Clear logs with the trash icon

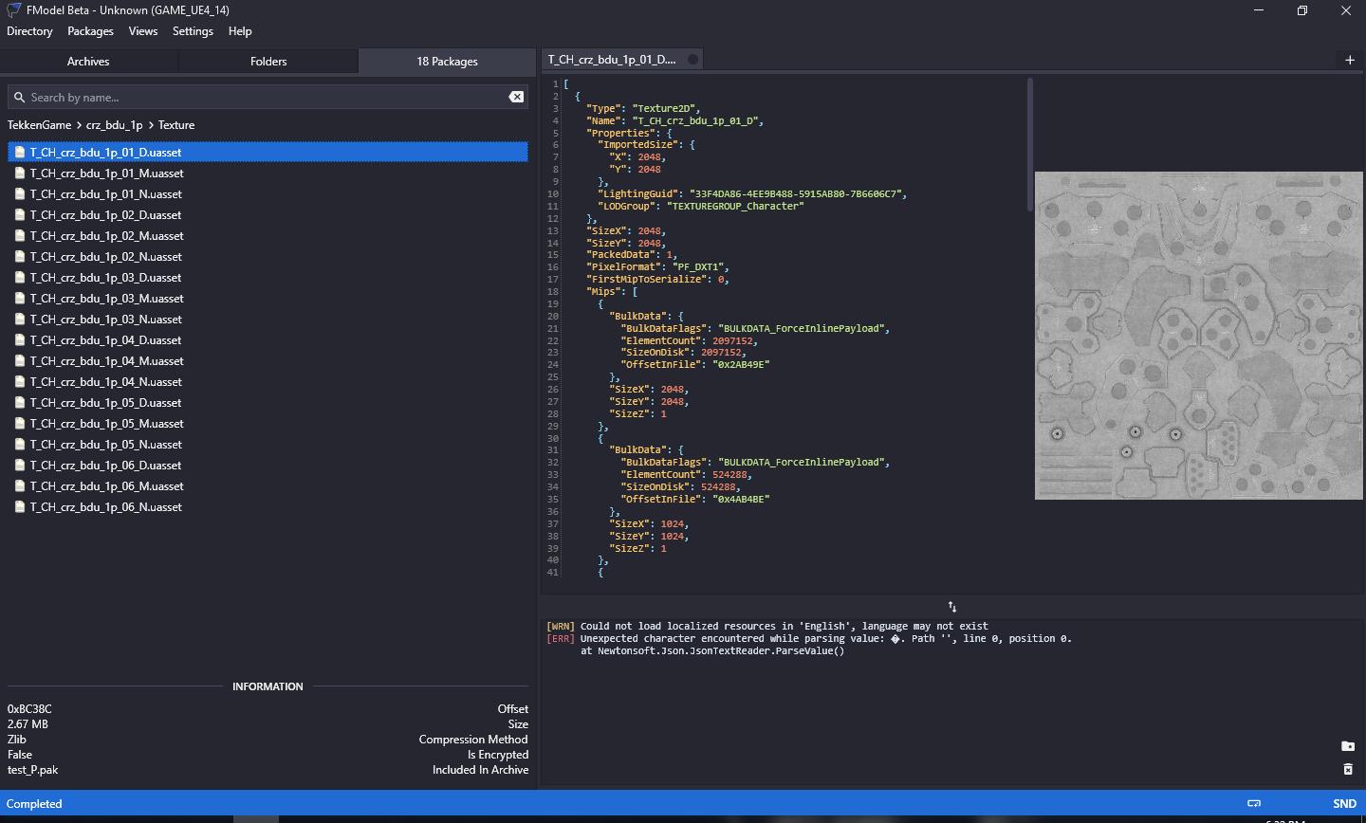(1349, 769)
